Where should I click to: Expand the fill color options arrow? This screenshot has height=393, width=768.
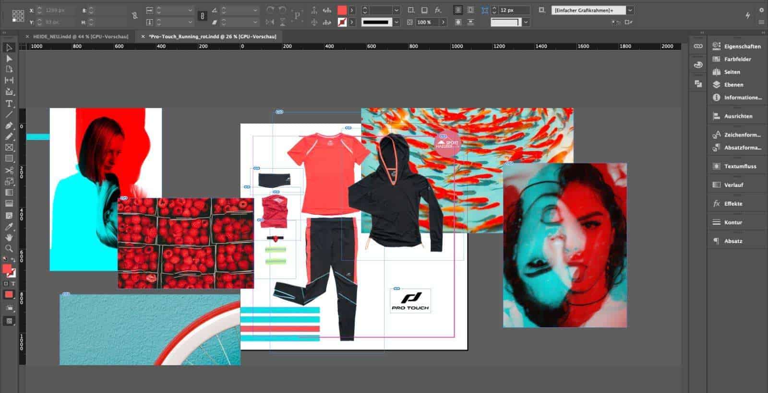point(352,10)
